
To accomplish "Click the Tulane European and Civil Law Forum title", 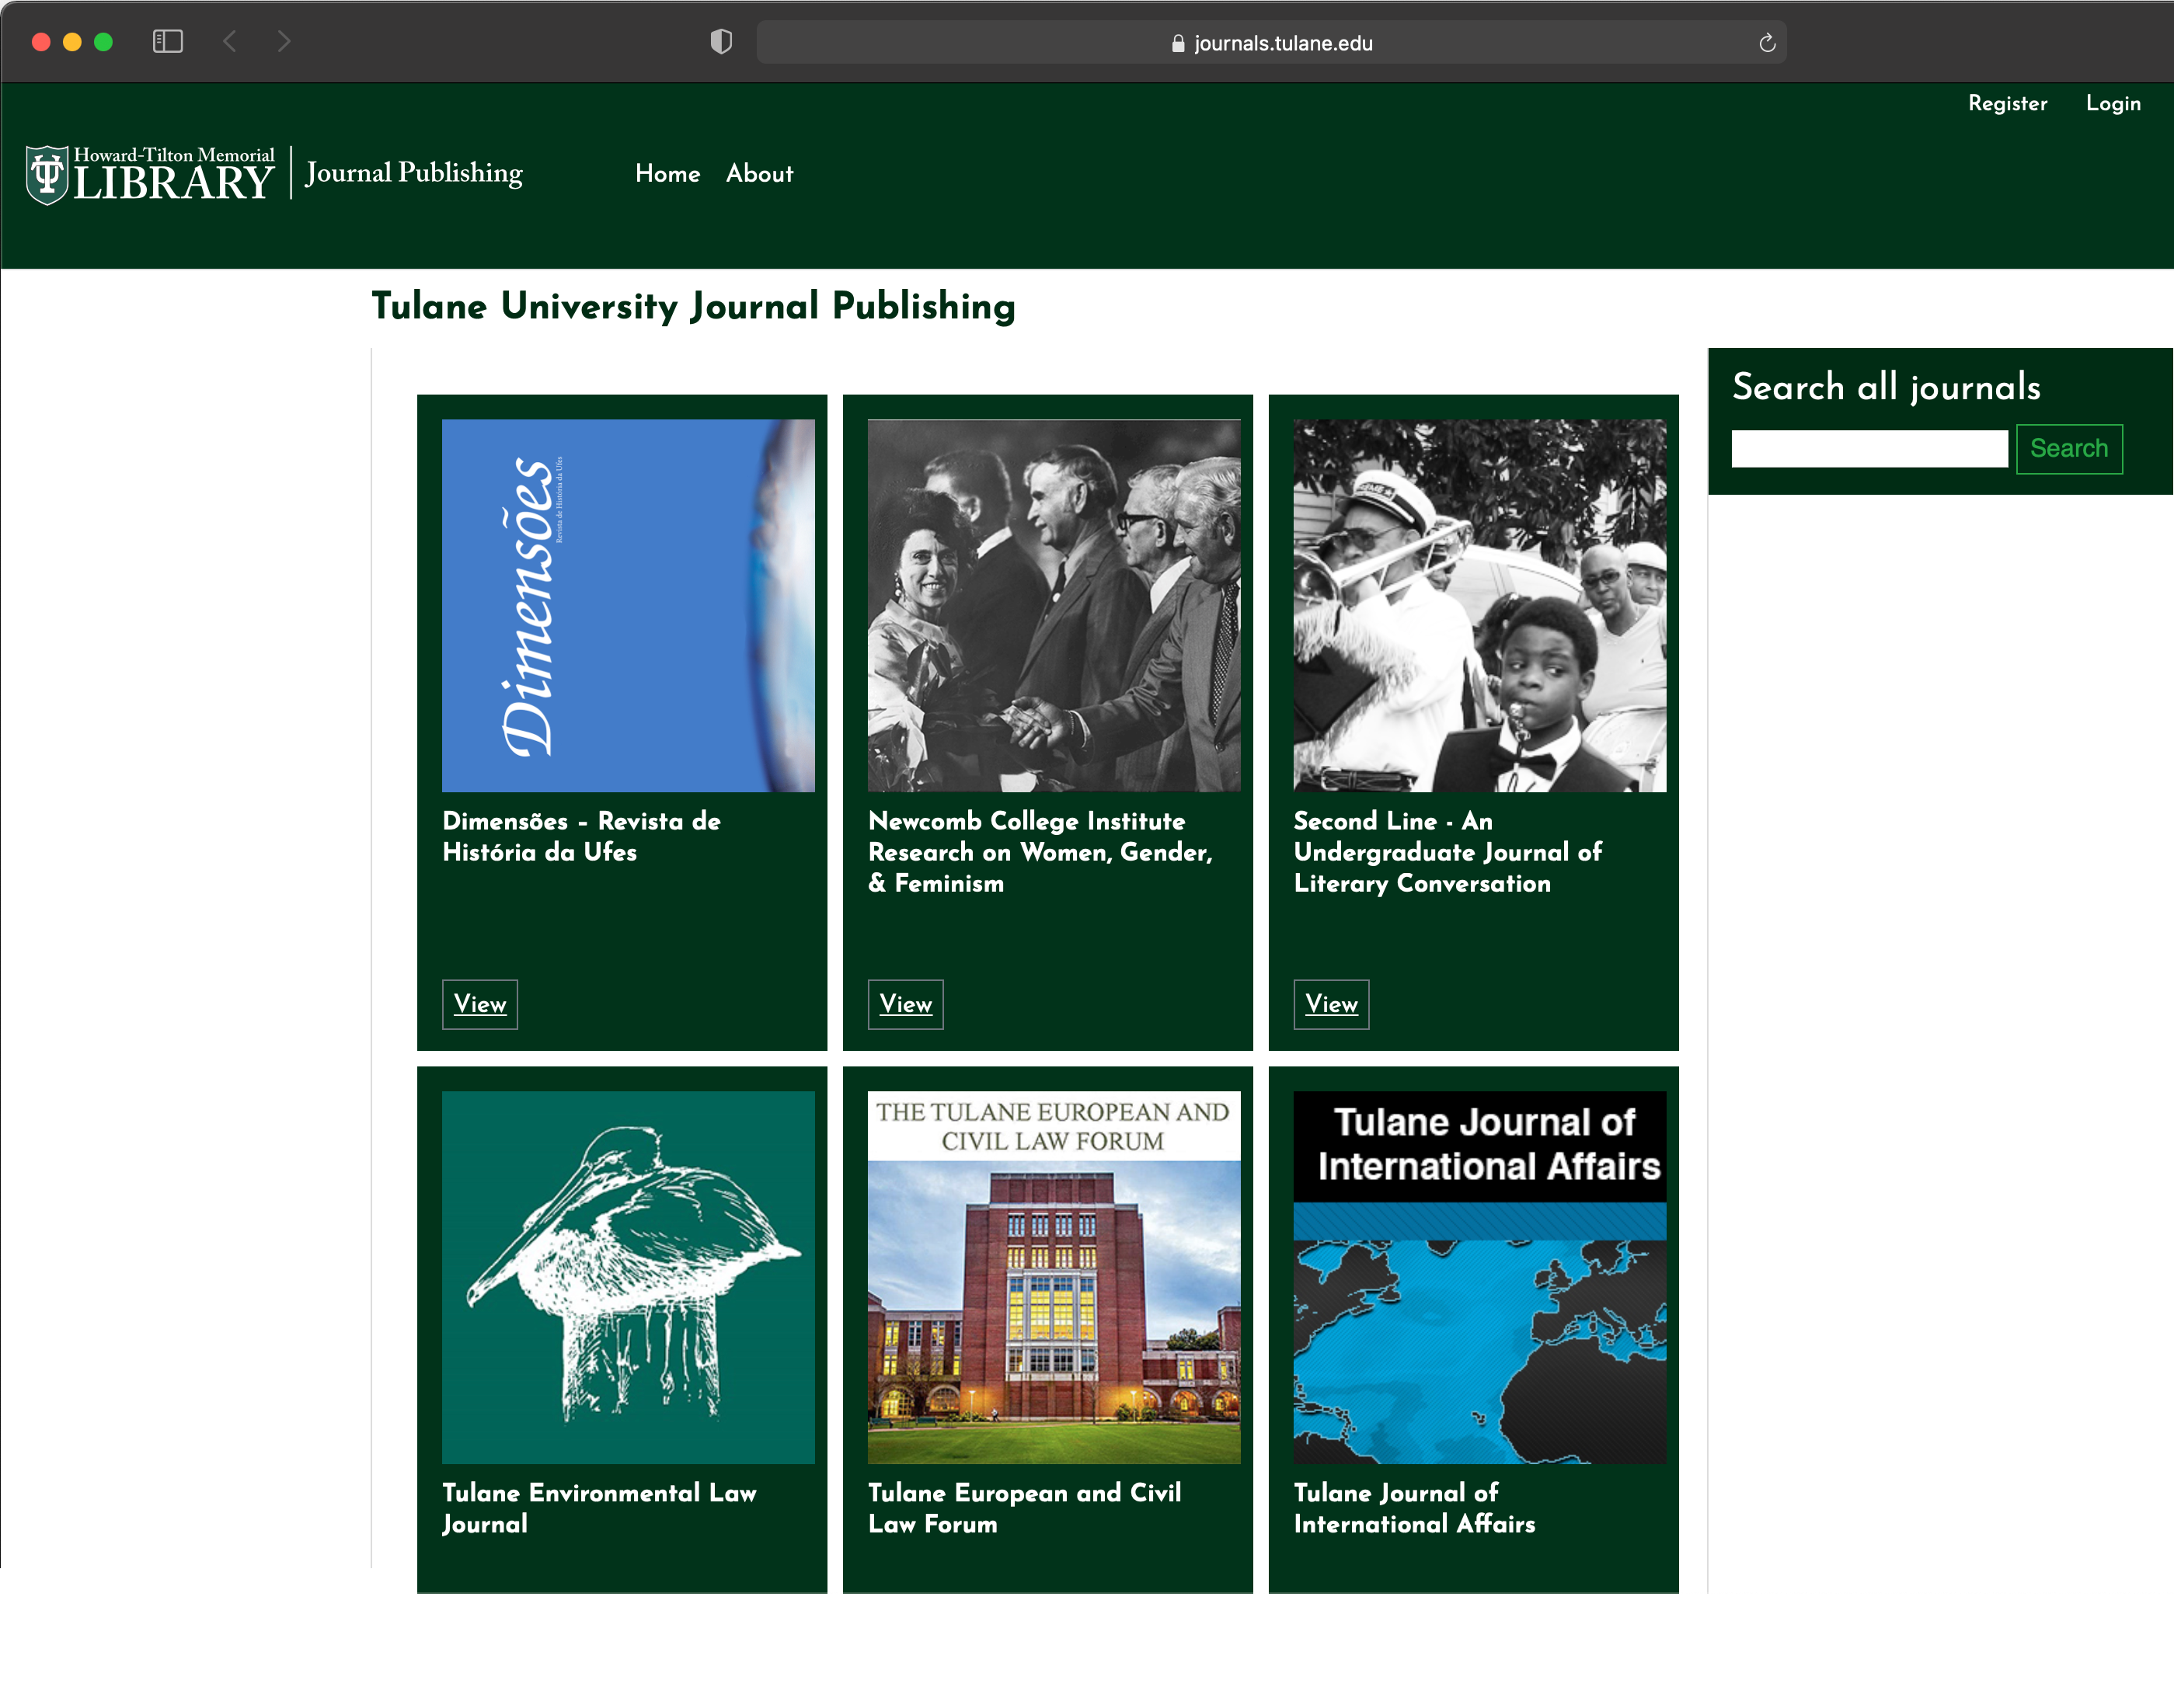I will [1025, 1508].
